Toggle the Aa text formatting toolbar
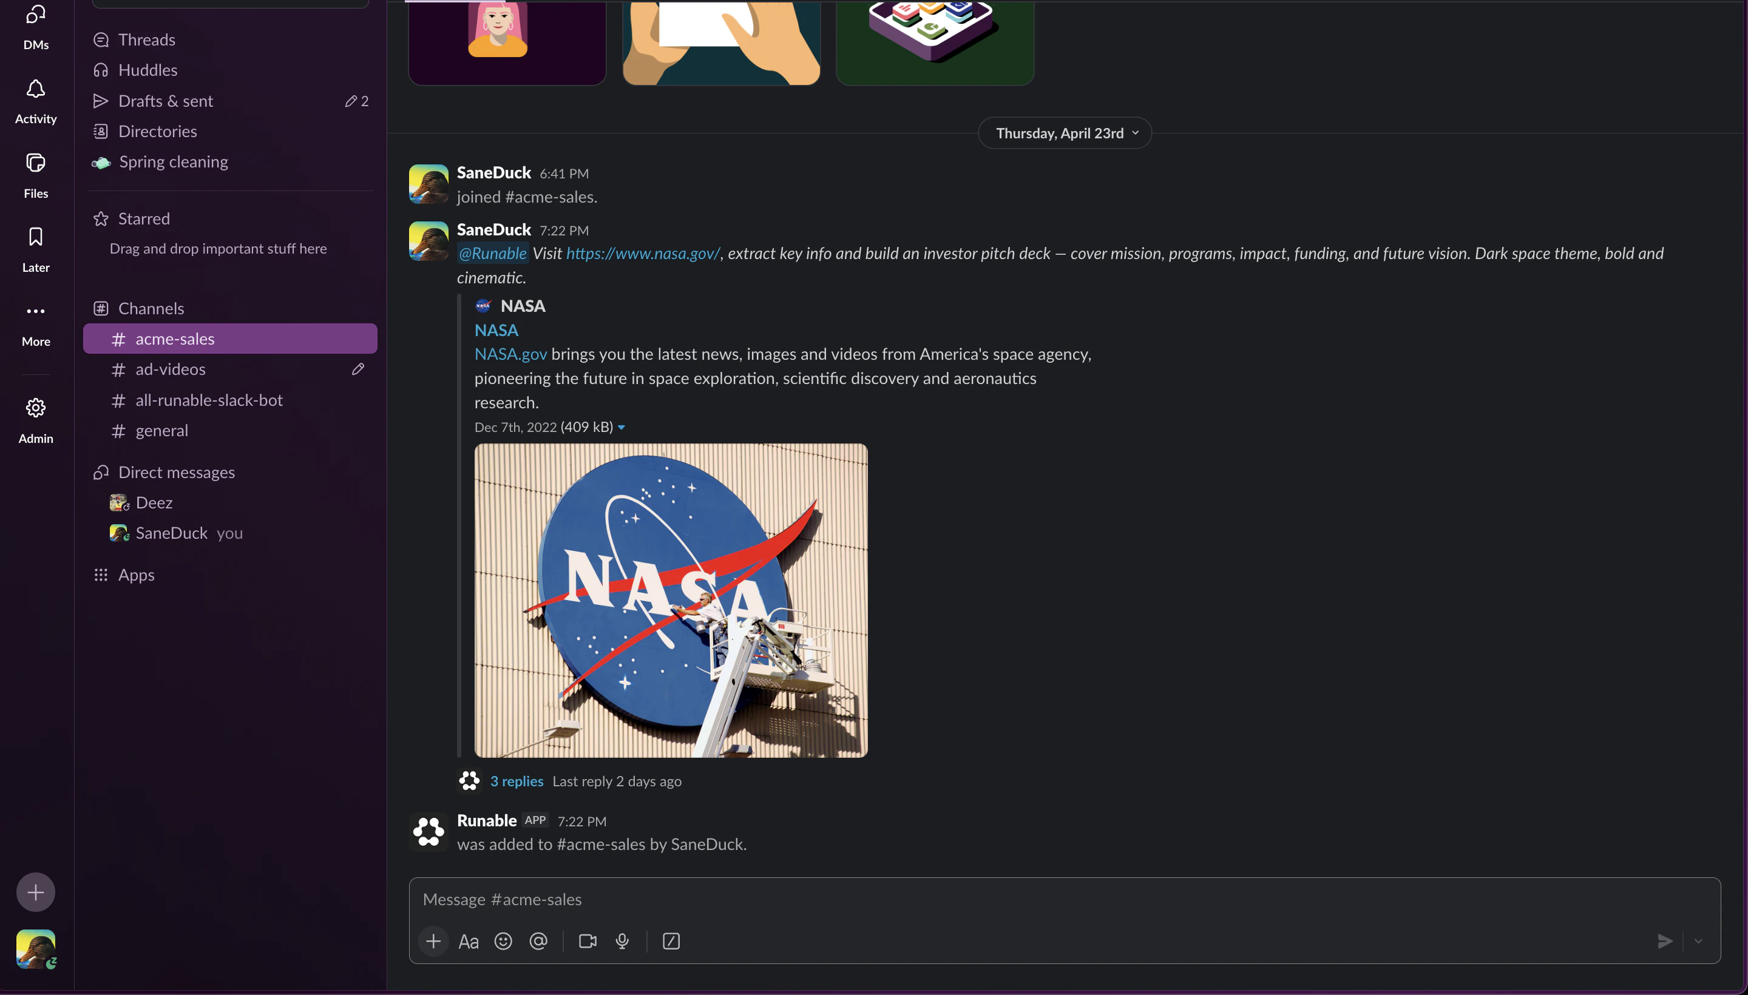1748x995 pixels. (x=469, y=941)
